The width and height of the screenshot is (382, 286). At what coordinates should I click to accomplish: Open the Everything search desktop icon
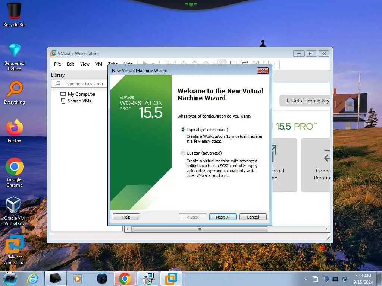coord(15,93)
